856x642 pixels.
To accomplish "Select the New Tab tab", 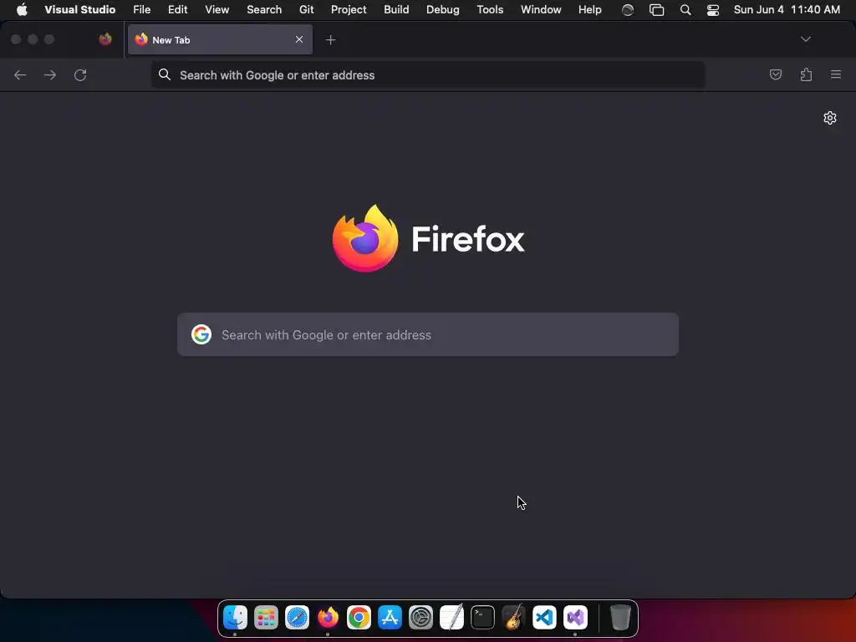I will pos(220,39).
